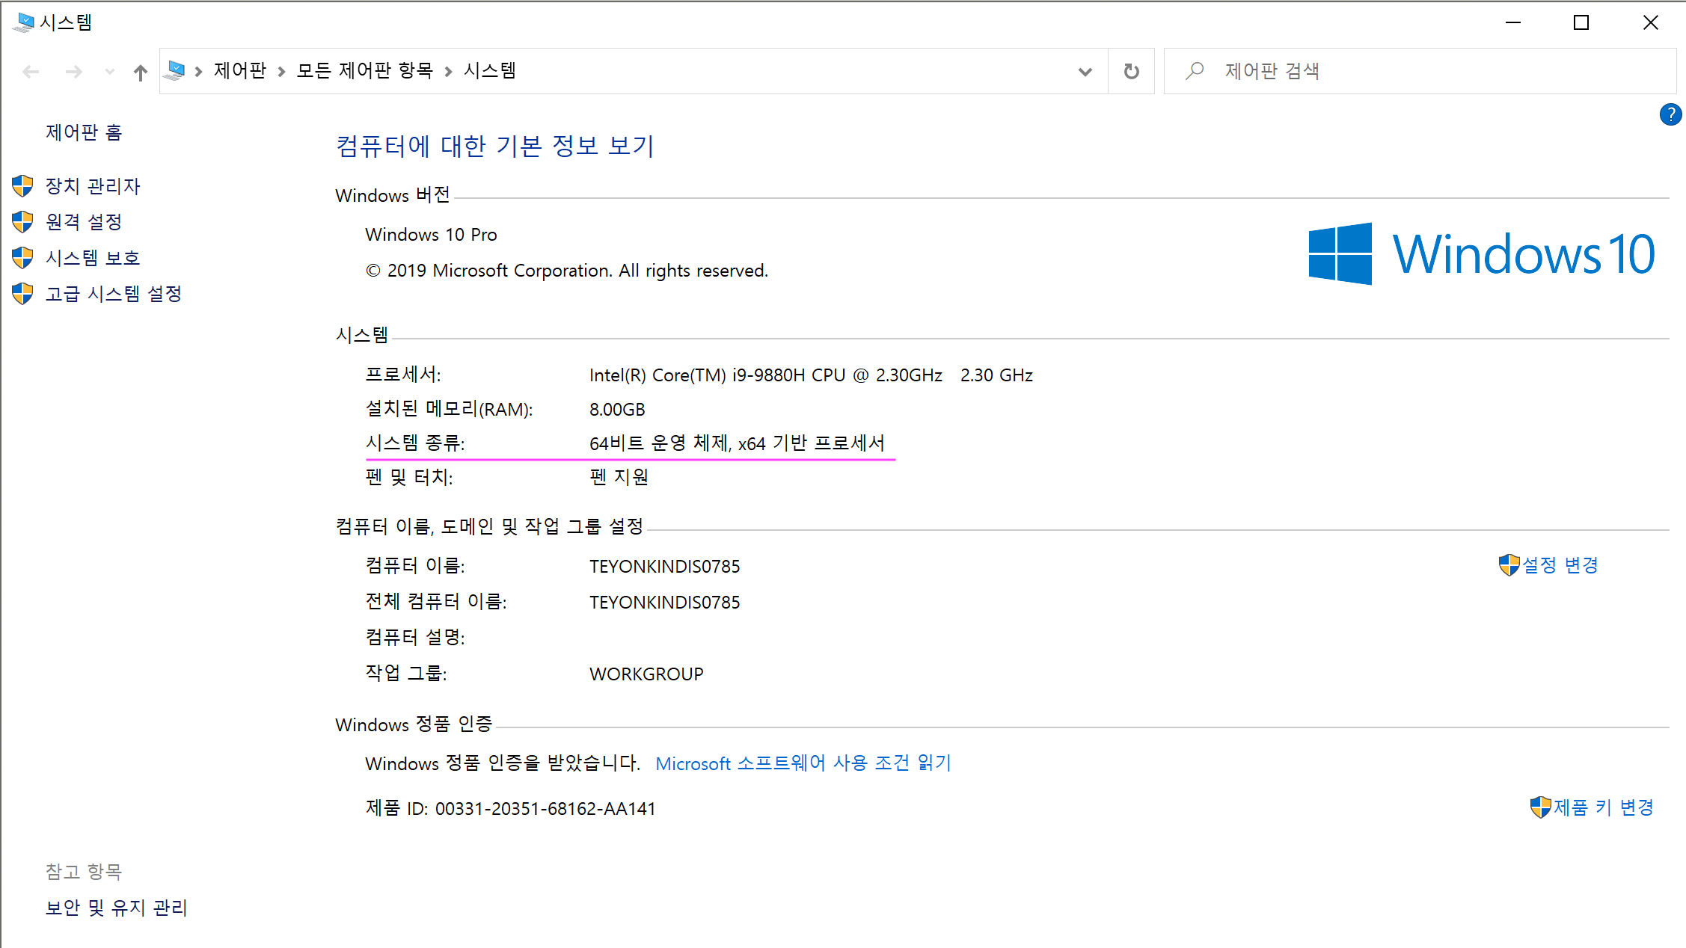
Task: Click the system icon in title bar
Action: pos(23,22)
